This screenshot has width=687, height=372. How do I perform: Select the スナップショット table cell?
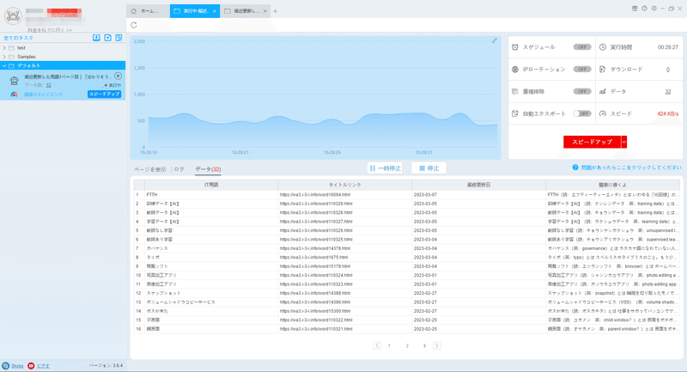click(211, 293)
